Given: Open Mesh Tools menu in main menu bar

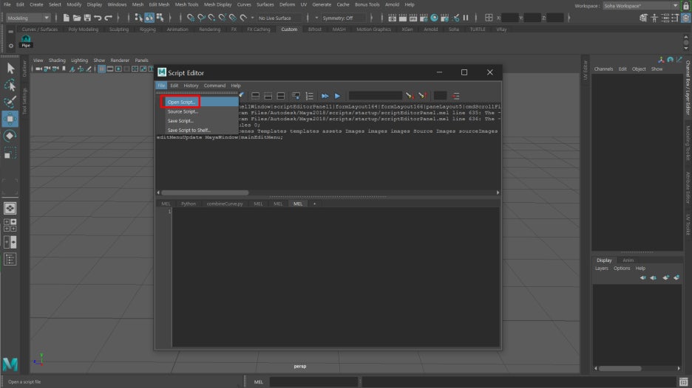Looking at the screenshot, I should coord(186,4).
